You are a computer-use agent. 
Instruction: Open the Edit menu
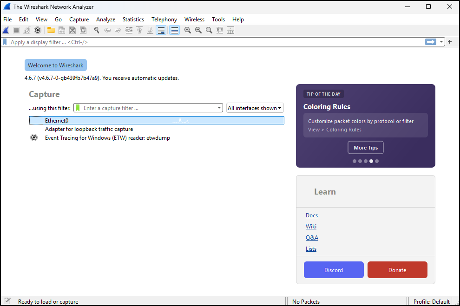24,20
